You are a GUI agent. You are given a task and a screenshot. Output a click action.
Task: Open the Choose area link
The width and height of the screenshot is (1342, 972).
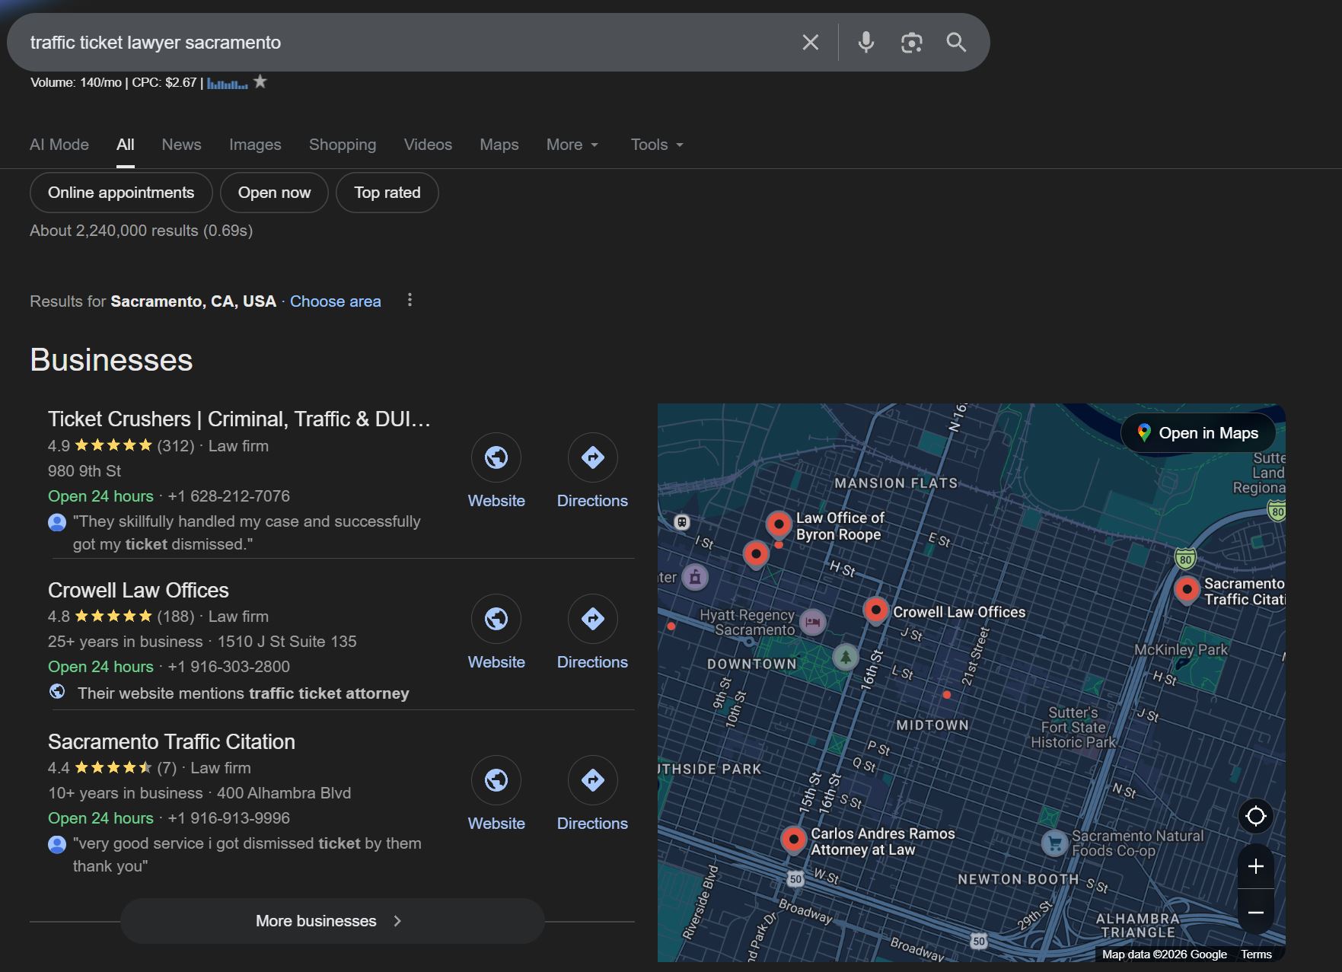tap(335, 301)
